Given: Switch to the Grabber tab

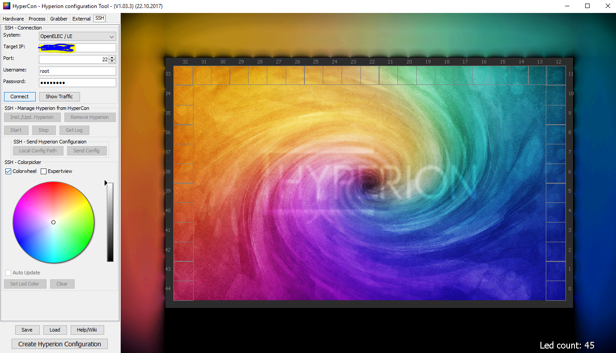Looking at the screenshot, I should click(59, 18).
